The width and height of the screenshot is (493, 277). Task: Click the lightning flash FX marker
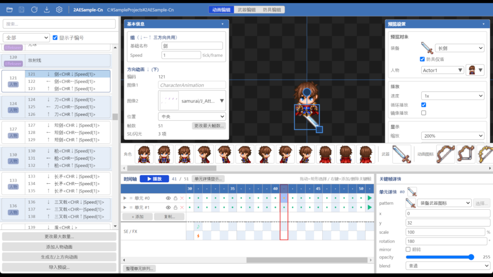pos(198,236)
